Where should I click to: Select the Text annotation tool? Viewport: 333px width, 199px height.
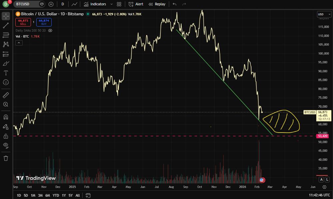pyautogui.click(x=6, y=73)
